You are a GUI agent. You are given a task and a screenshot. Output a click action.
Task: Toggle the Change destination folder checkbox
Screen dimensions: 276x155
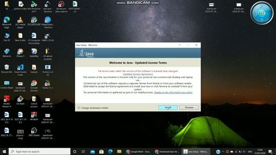point(79,108)
